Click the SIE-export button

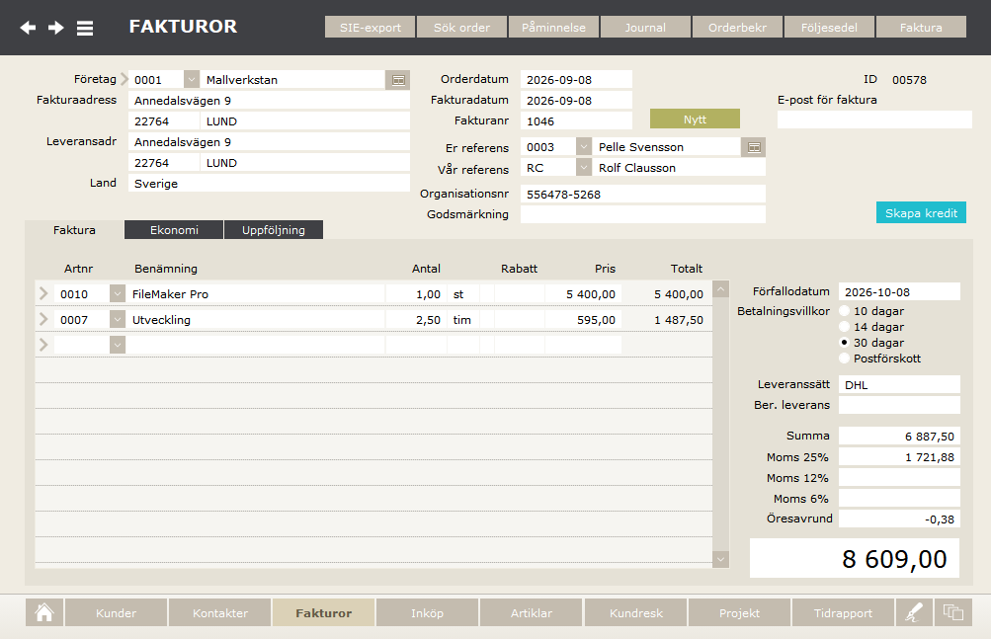point(371,28)
